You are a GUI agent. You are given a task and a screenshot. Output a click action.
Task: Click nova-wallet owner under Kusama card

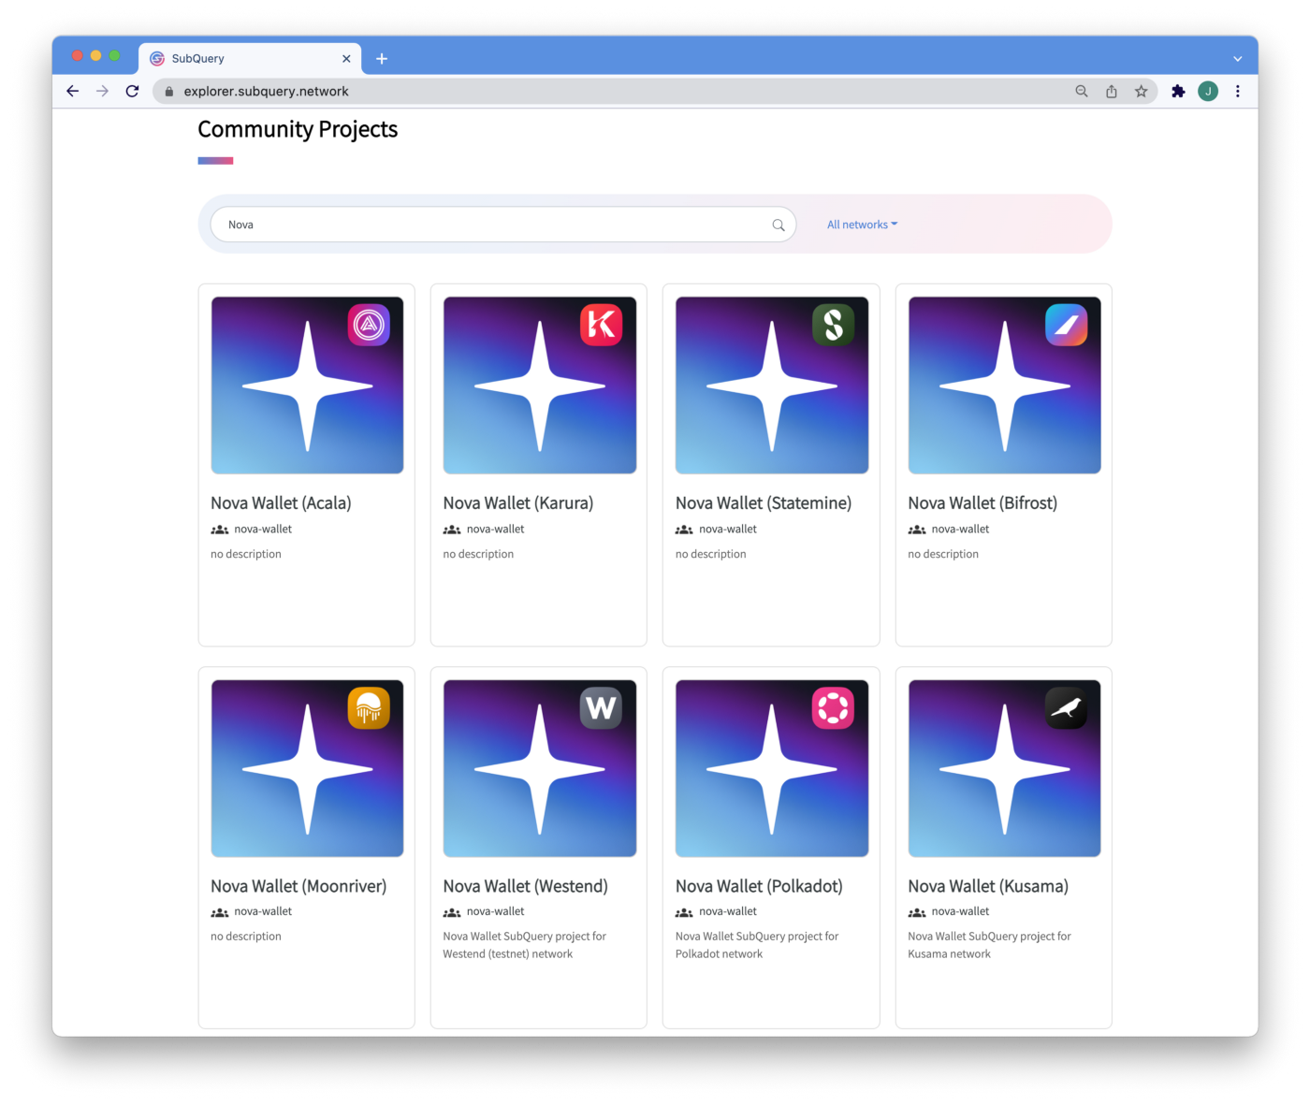(960, 911)
